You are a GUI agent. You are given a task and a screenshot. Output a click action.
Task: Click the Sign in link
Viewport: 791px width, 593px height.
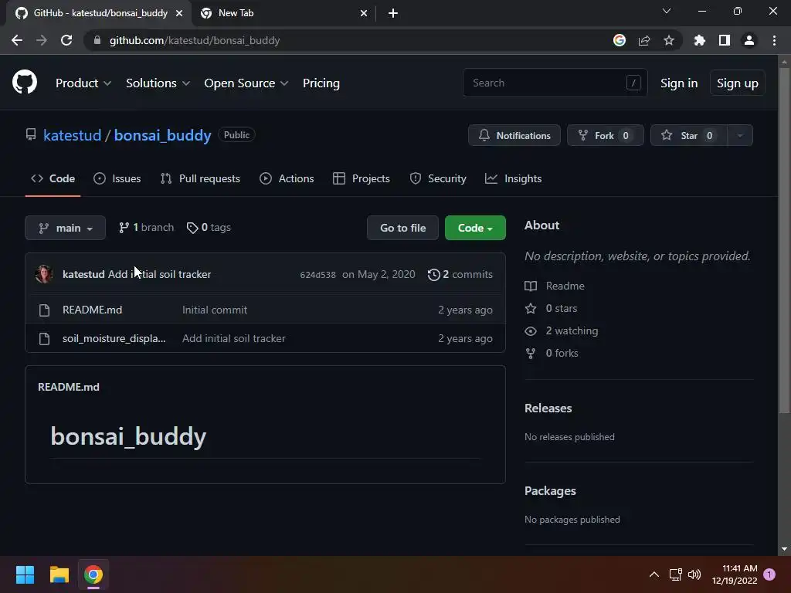pos(678,83)
